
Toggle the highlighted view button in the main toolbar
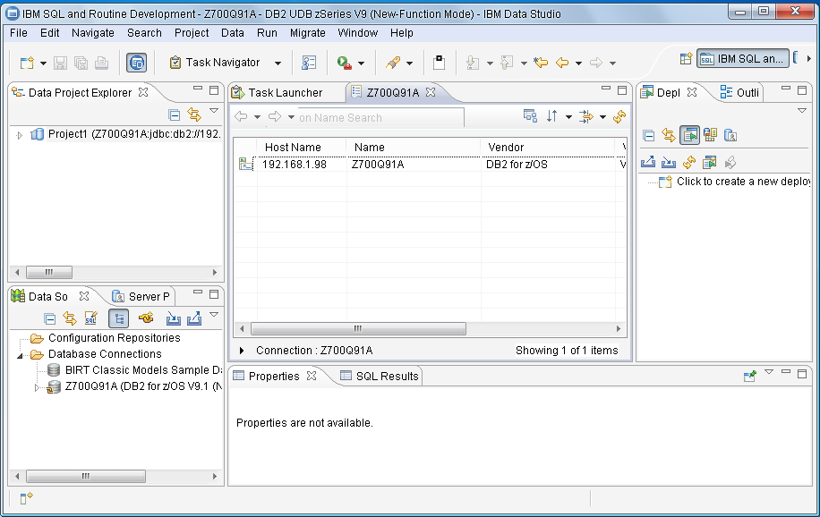[x=136, y=63]
